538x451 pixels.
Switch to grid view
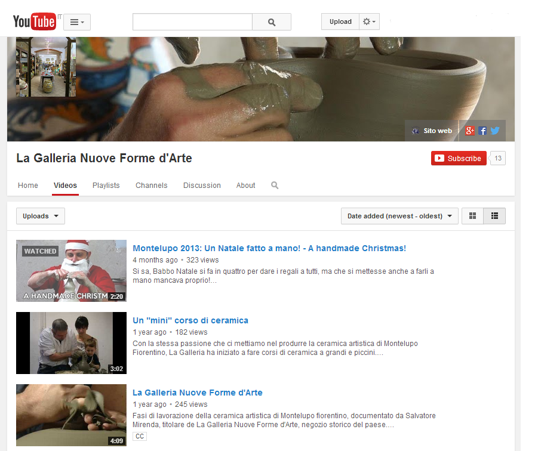click(472, 216)
